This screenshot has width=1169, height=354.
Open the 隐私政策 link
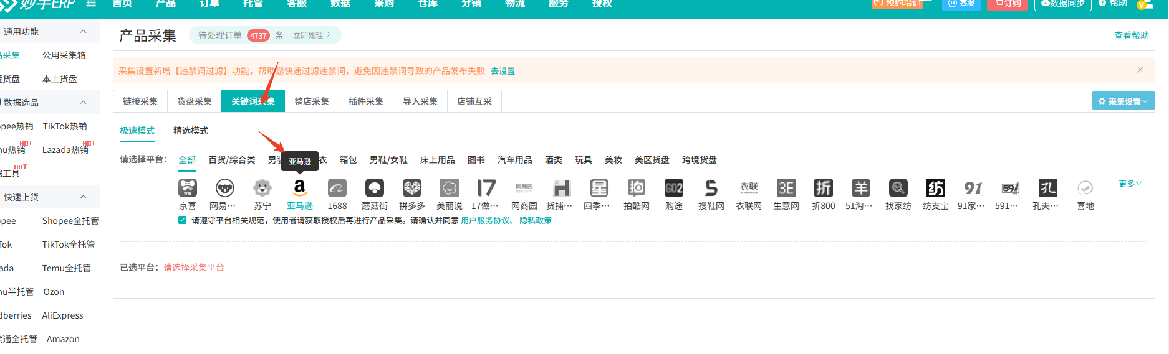(536, 220)
